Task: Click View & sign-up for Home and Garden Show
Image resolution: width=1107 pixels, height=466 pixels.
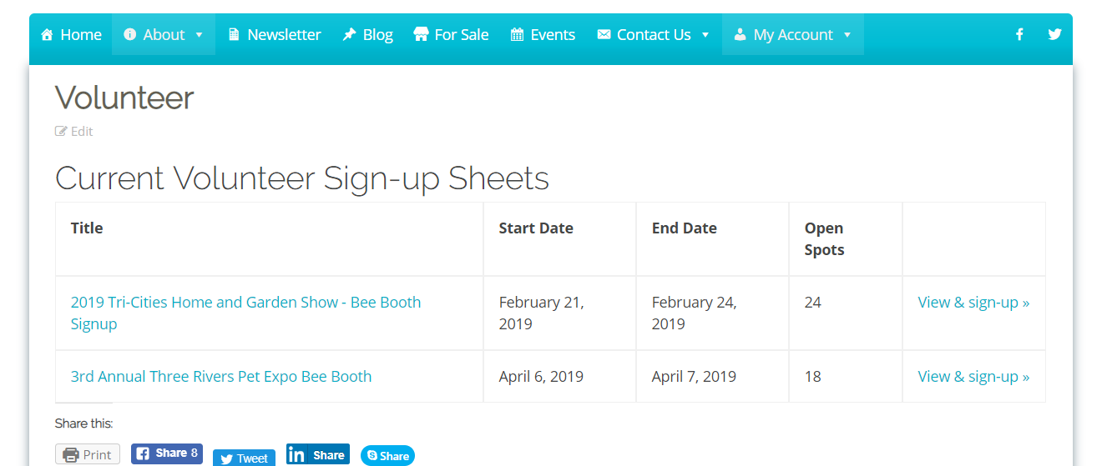Action: pos(973,302)
